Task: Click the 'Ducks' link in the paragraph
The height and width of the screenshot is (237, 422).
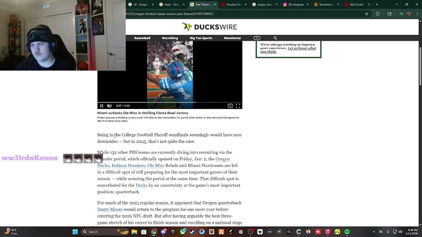Action: 141,185
